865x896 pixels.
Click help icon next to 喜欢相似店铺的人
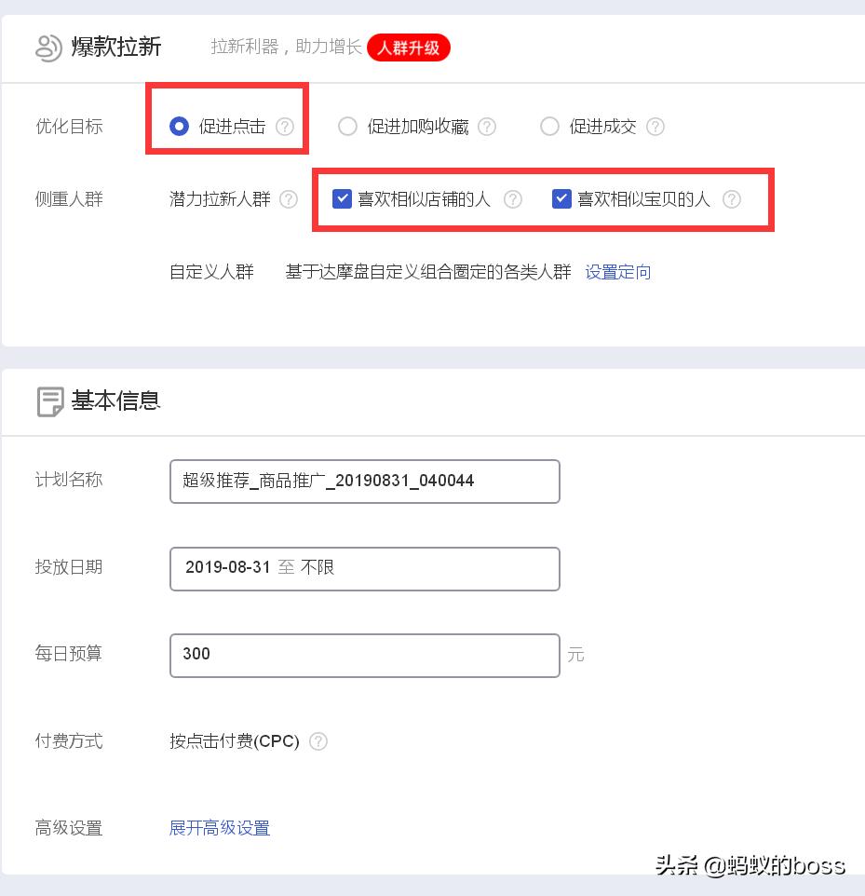coord(512,198)
